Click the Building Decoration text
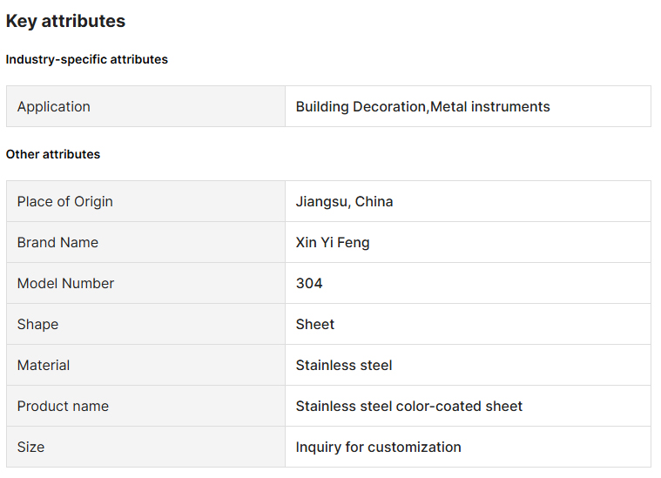The height and width of the screenshot is (478, 661). [361, 107]
